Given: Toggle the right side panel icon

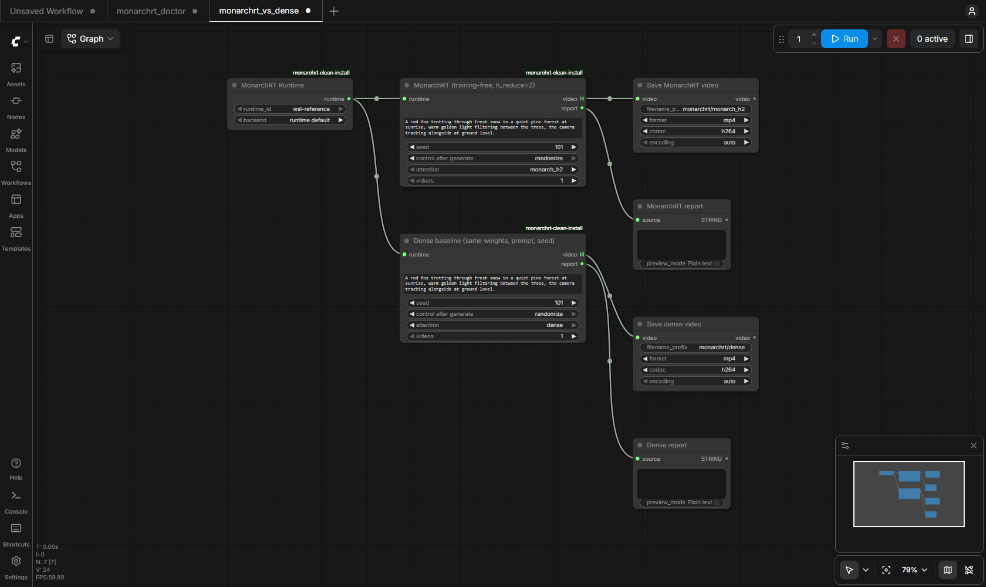Looking at the screenshot, I should pyautogui.click(x=969, y=39).
